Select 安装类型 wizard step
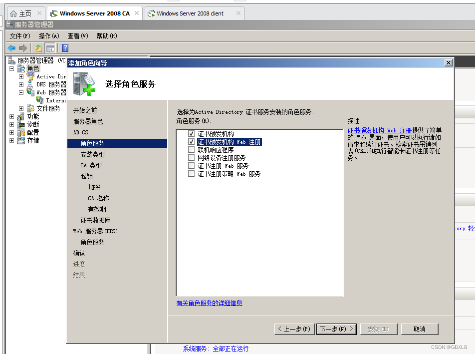This screenshot has height=354, width=475. (92, 154)
